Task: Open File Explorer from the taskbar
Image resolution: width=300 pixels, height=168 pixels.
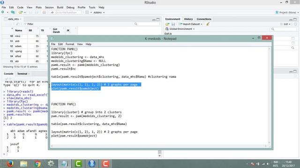Action: 24,164
